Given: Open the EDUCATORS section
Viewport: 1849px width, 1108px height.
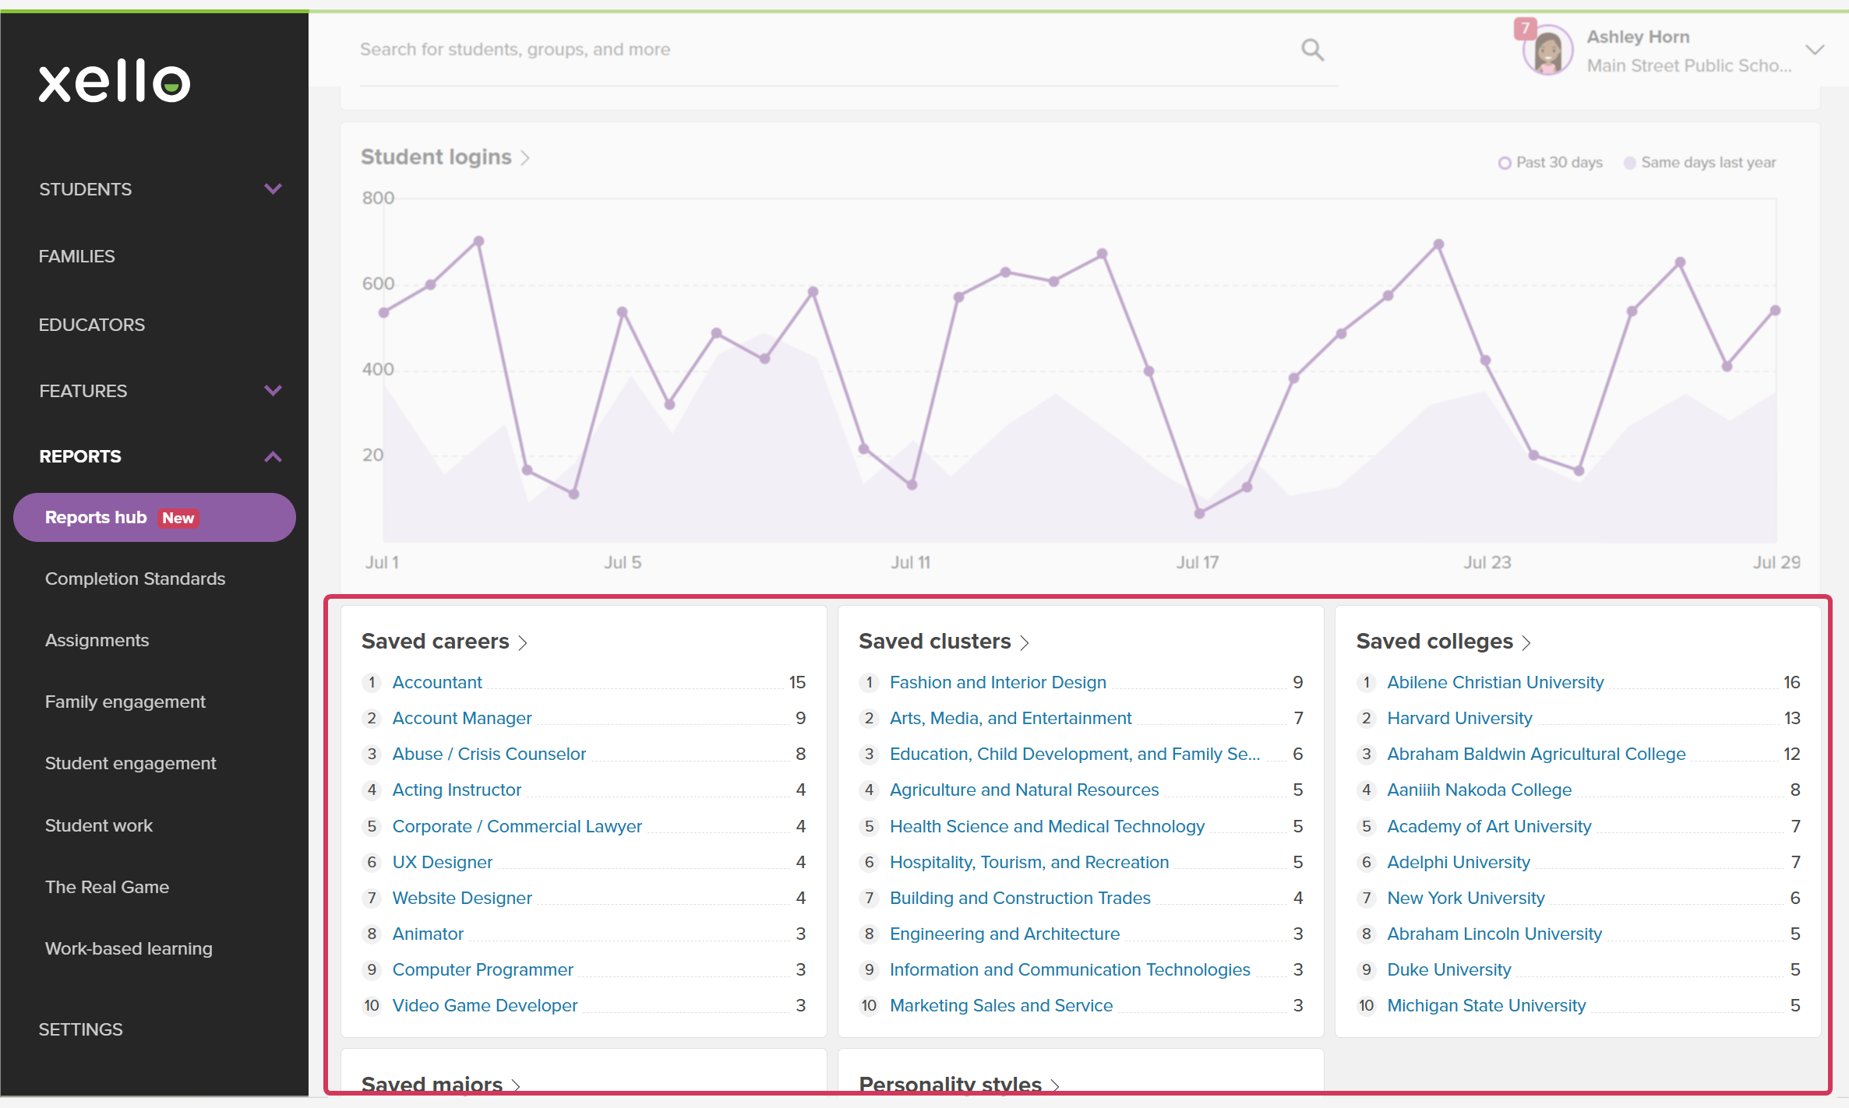Looking at the screenshot, I should [x=92, y=325].
